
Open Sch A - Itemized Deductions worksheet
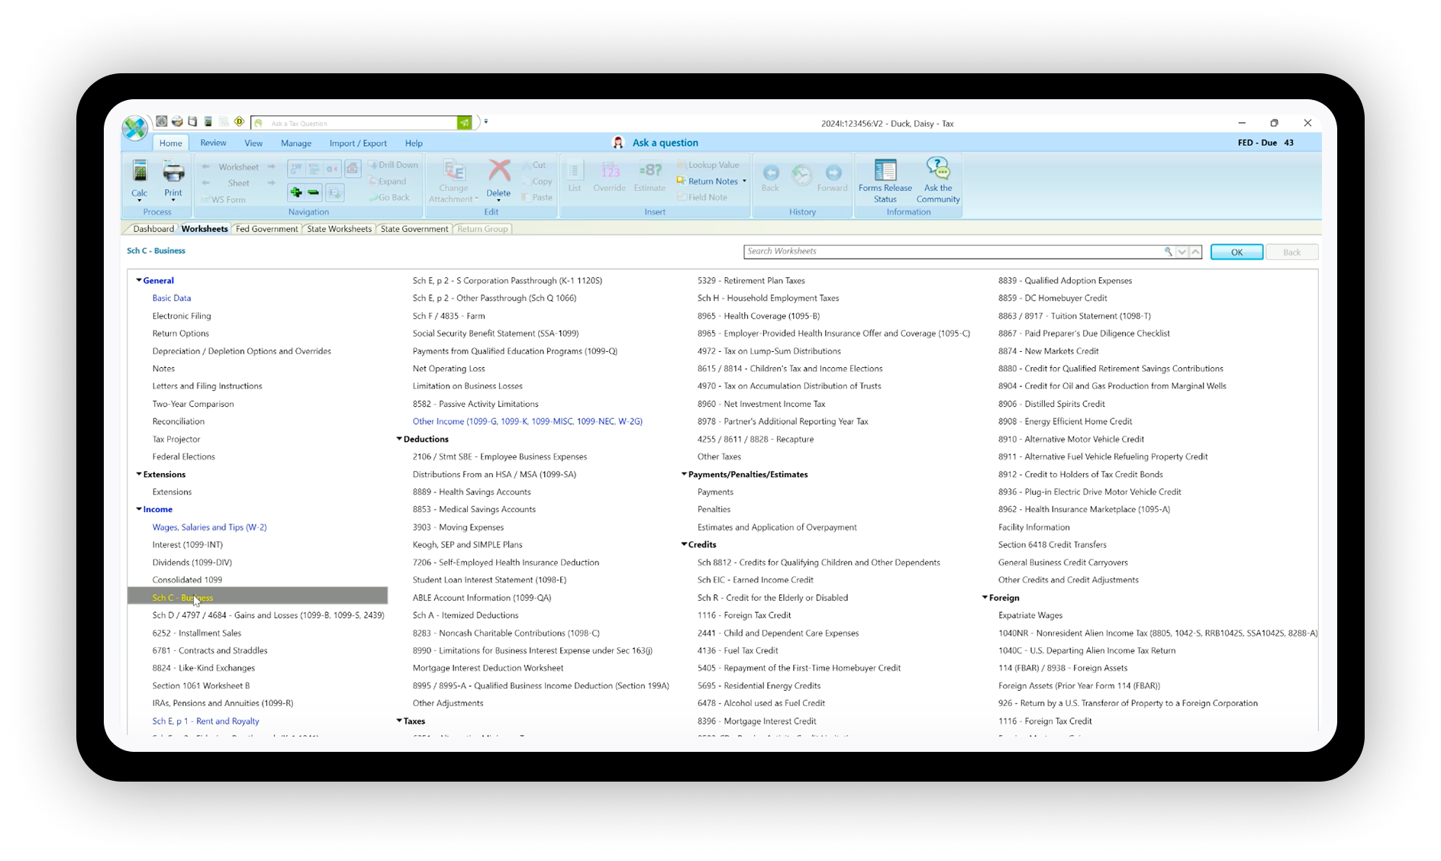tap(466, 615)
